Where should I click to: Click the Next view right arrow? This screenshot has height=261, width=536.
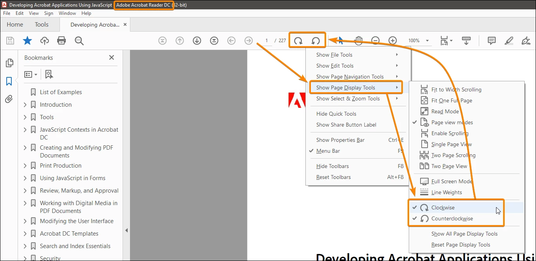point(249,41)
